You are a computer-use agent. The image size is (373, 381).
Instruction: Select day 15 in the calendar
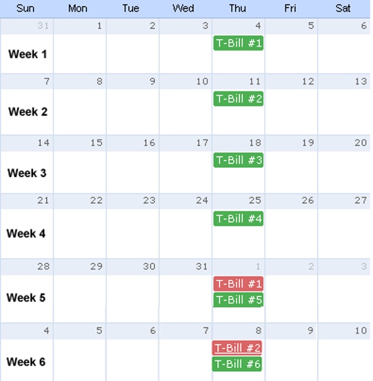tap(96, 143)
